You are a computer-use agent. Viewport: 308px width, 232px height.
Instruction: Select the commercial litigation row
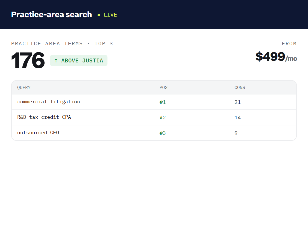click(154, 102)
